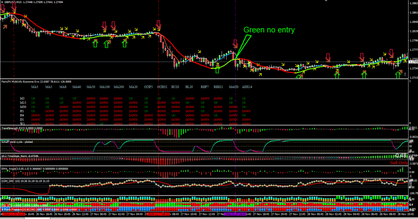Screen dimensions: 418x219
Task: Select red sell arrow above the purple vertical line
Action: tap(235, 44)
